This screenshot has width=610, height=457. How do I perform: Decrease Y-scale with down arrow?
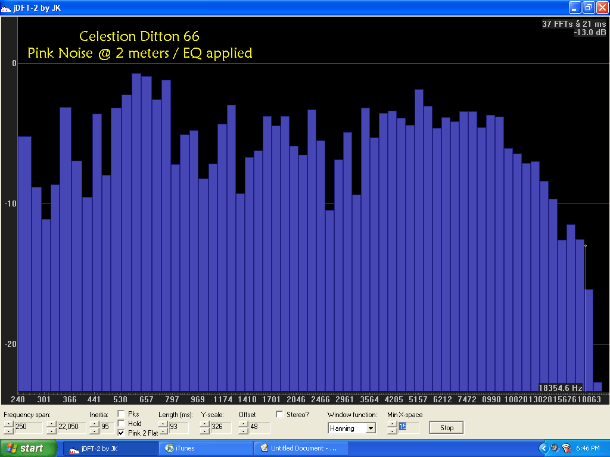coord(205,431)
